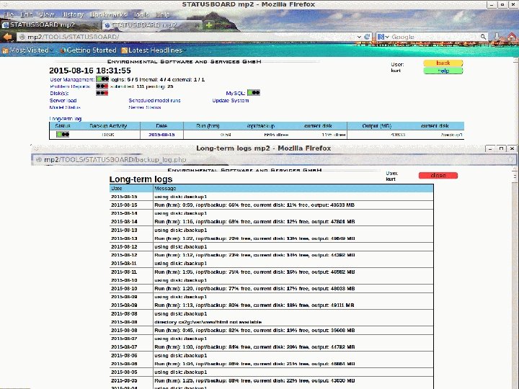Reload the STATUSBOARD page
Viewport: 519px width, 389px height.
[367, 37]
